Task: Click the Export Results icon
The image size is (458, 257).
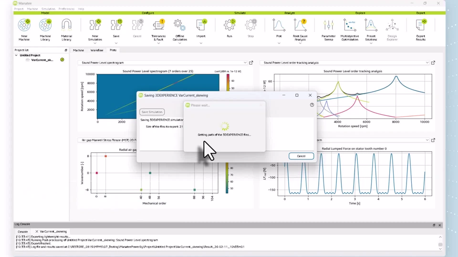Action: (421, 29)
